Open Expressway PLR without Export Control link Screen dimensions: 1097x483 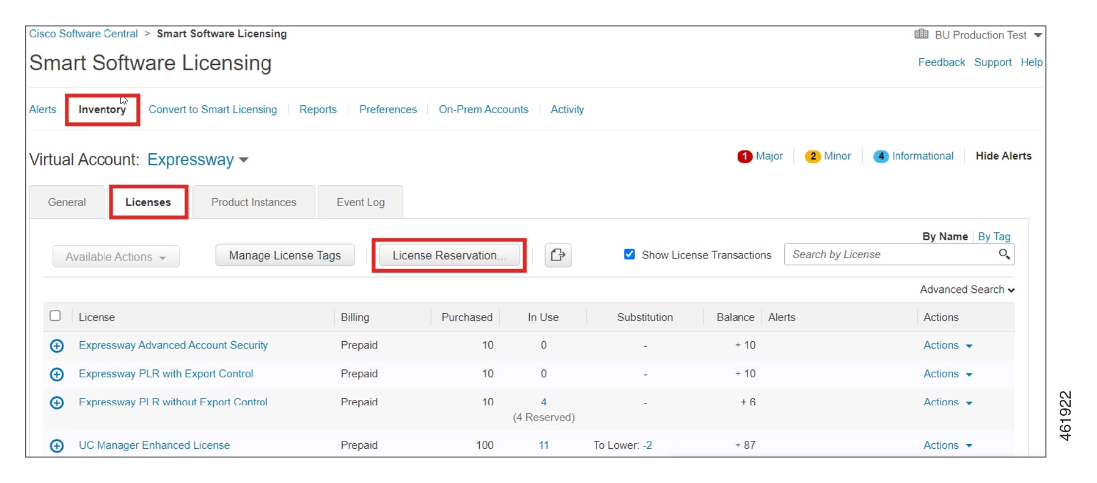(x=173, y=402)
